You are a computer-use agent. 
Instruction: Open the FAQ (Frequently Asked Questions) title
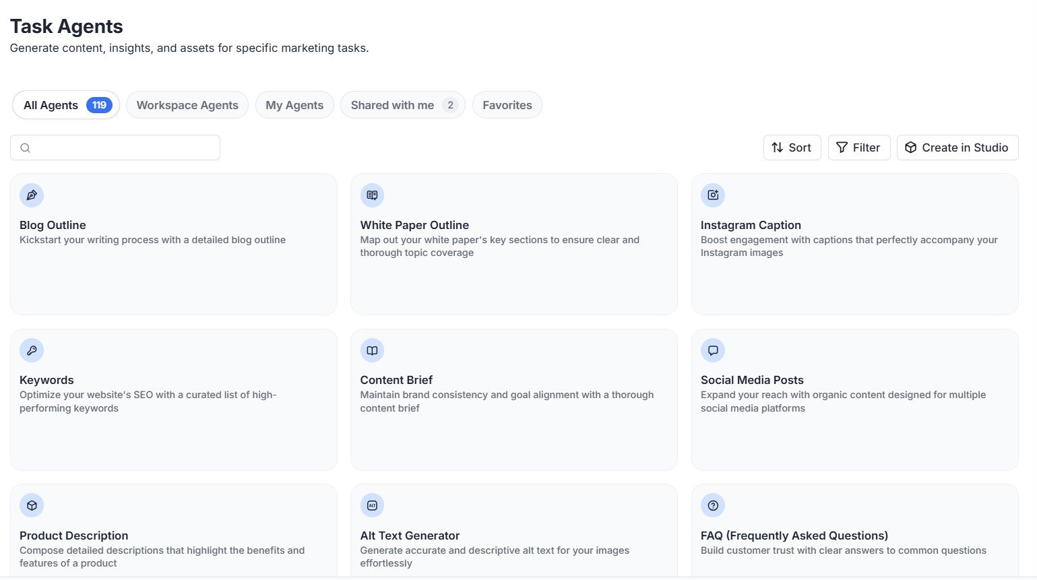[x=794, y=536]
